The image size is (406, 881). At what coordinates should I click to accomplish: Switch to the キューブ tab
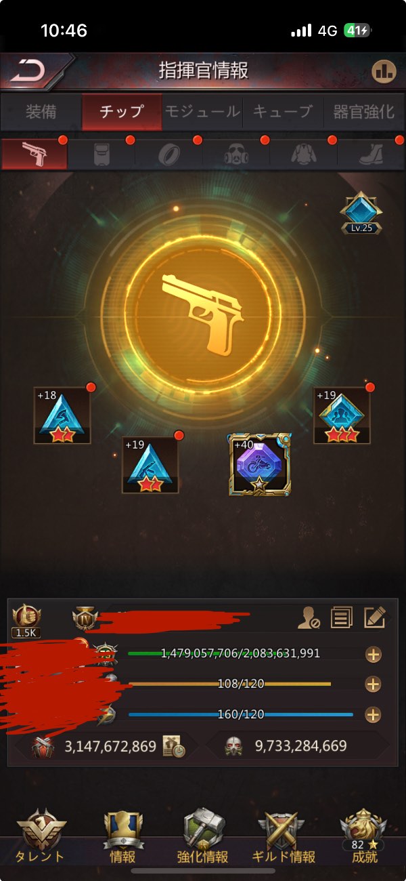tap(282, 112)
